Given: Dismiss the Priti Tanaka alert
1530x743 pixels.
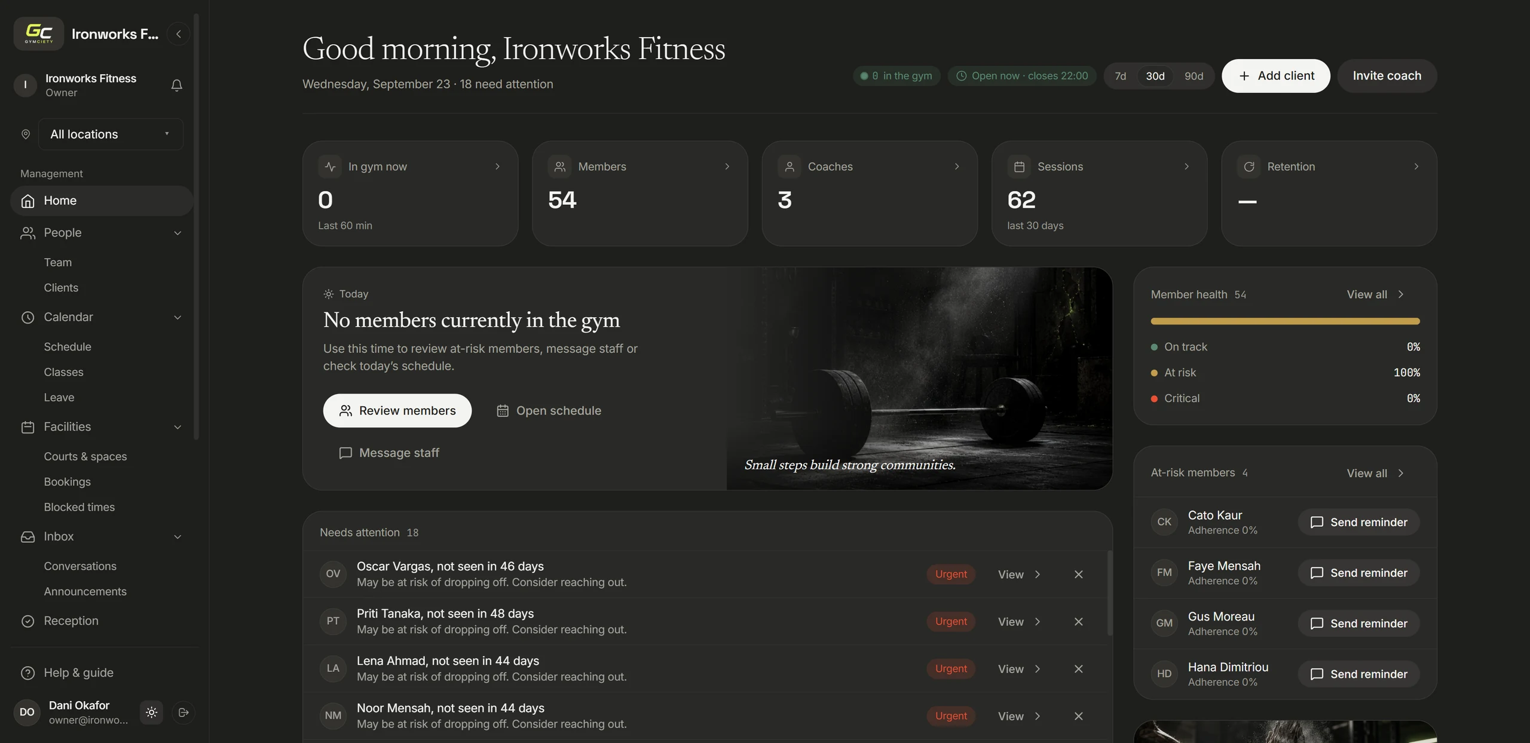Looking at the screenshot, I should click(1078, 621).
